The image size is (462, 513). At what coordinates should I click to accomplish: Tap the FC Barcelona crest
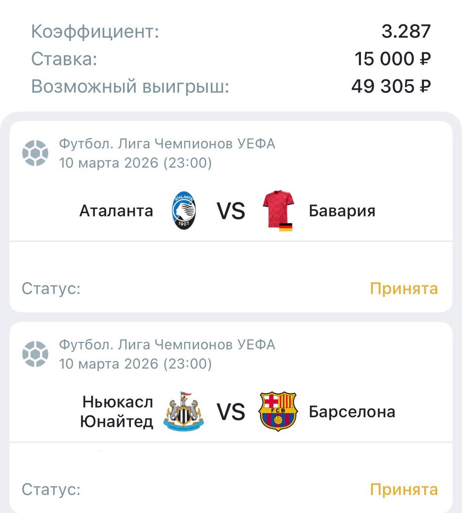pos(277,412)
